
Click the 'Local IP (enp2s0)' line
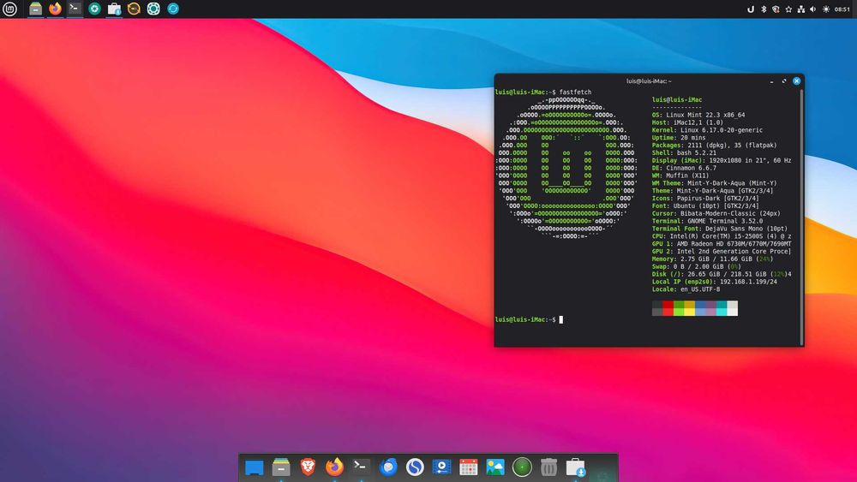(x=714, y=282)
